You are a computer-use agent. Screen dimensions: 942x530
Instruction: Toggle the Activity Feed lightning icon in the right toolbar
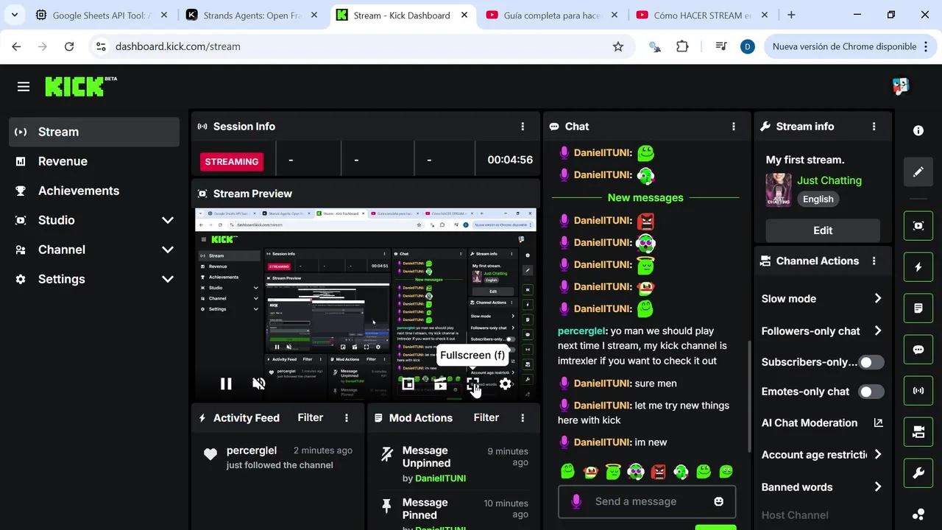918,267
